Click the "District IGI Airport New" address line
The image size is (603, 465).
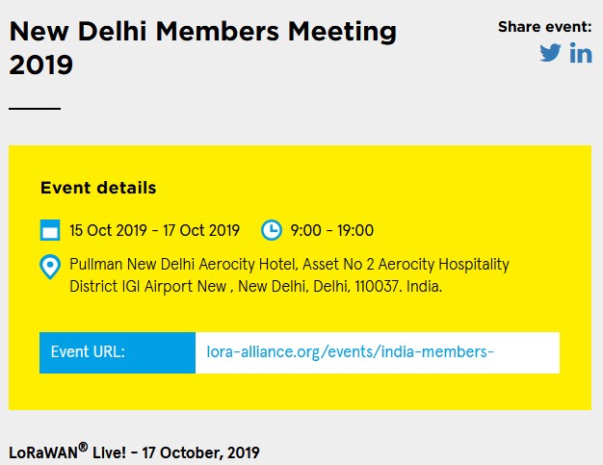[148, 287]
